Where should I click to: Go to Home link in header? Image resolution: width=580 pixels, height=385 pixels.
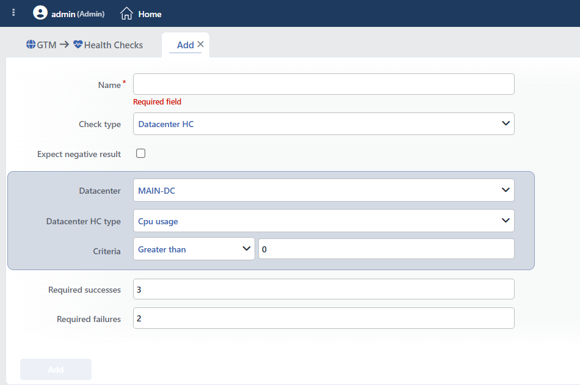tap(150, 14)
